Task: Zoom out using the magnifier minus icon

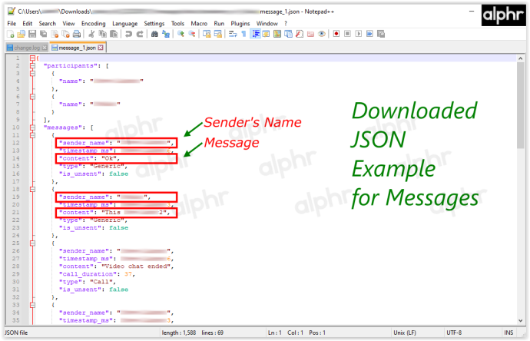Action: (x=192, y=34)
